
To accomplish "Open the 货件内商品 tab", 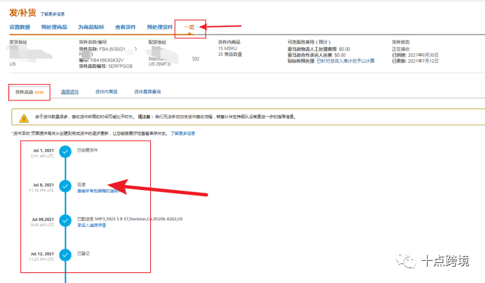I will 106,92.
